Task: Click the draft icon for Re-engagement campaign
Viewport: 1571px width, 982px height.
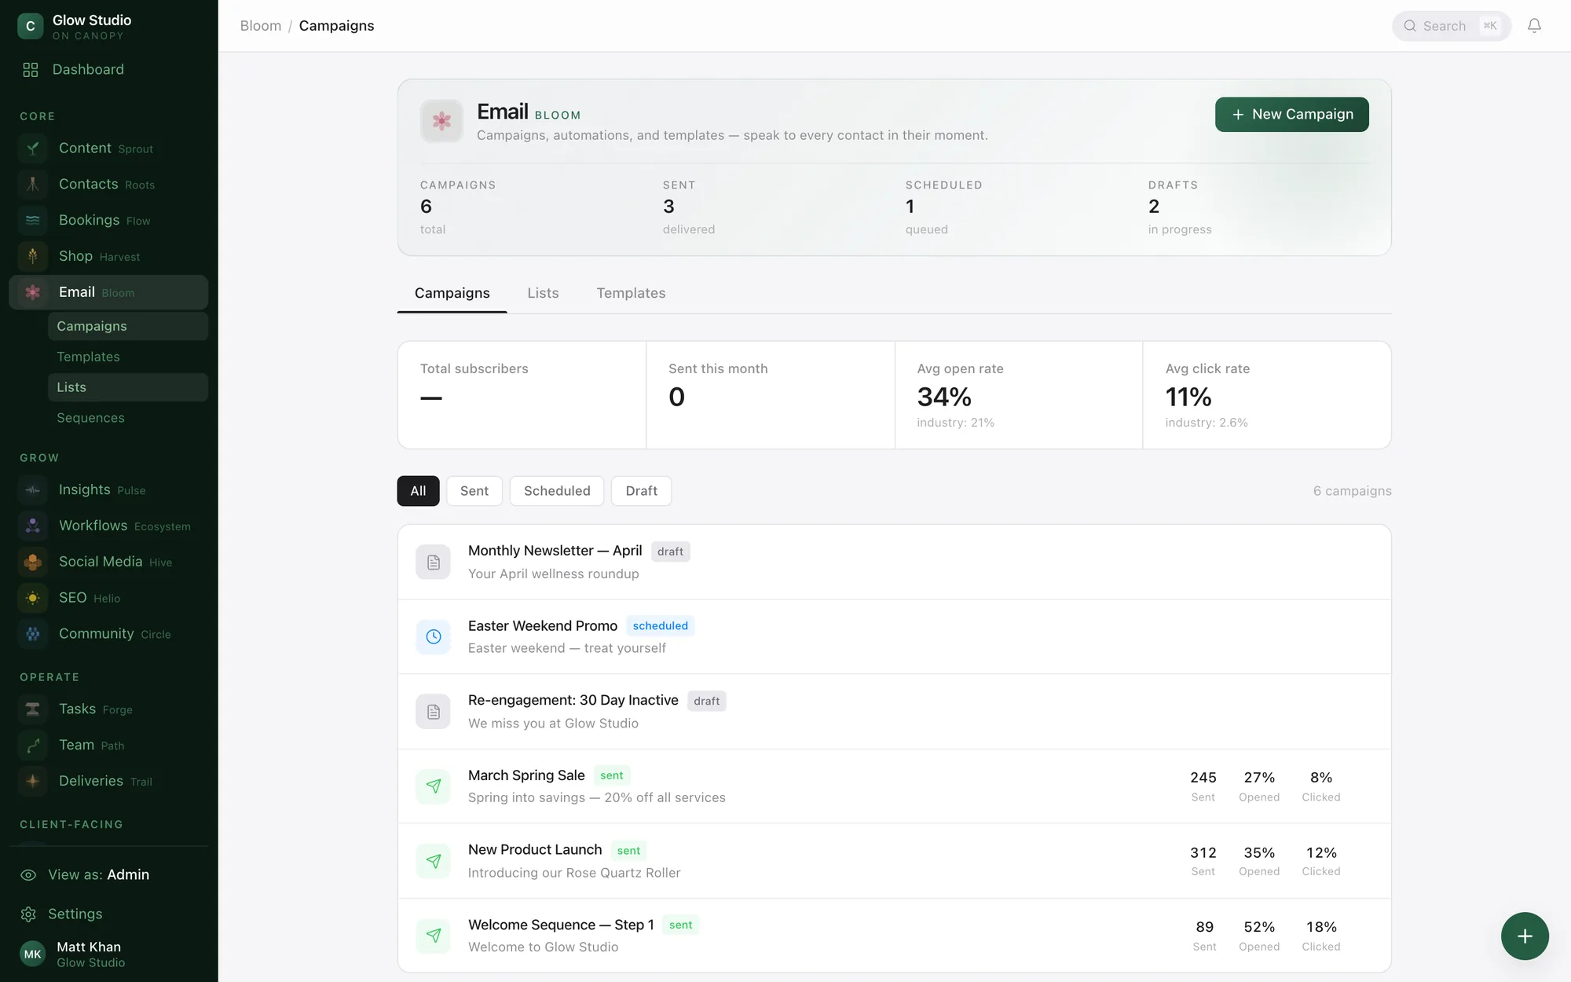Action: [434, 712]
